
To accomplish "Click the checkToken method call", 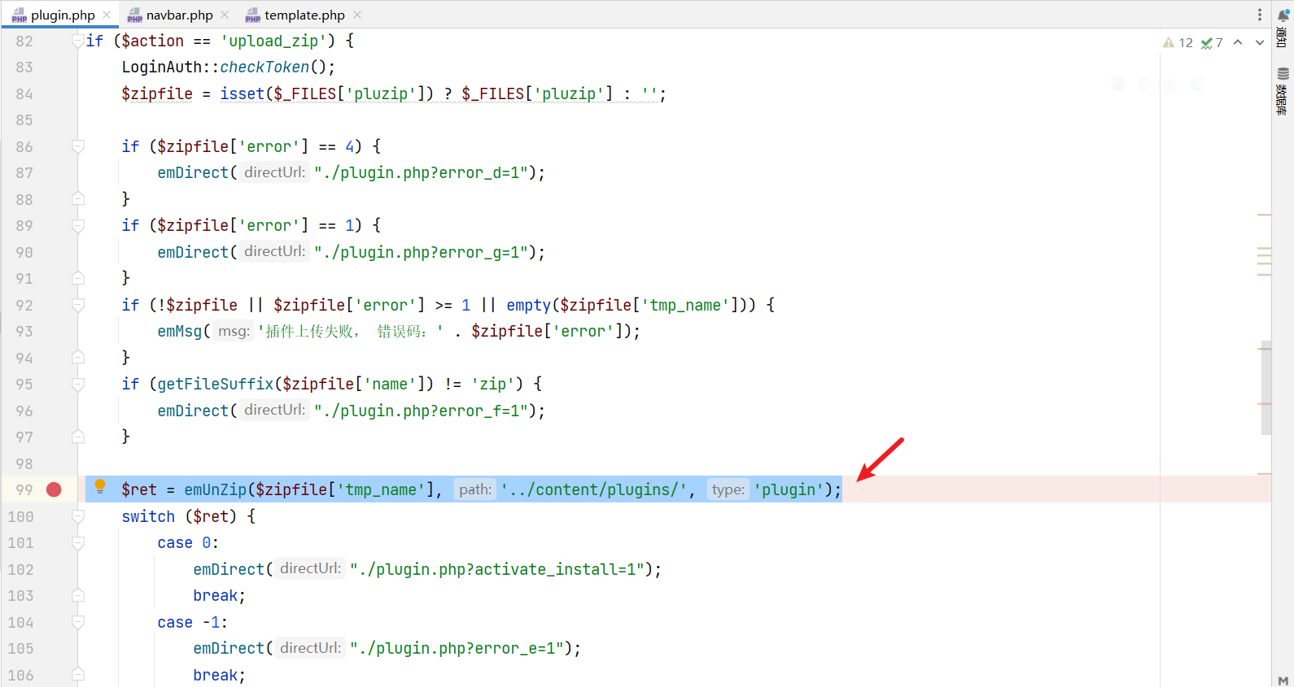I will coord(264,67).
